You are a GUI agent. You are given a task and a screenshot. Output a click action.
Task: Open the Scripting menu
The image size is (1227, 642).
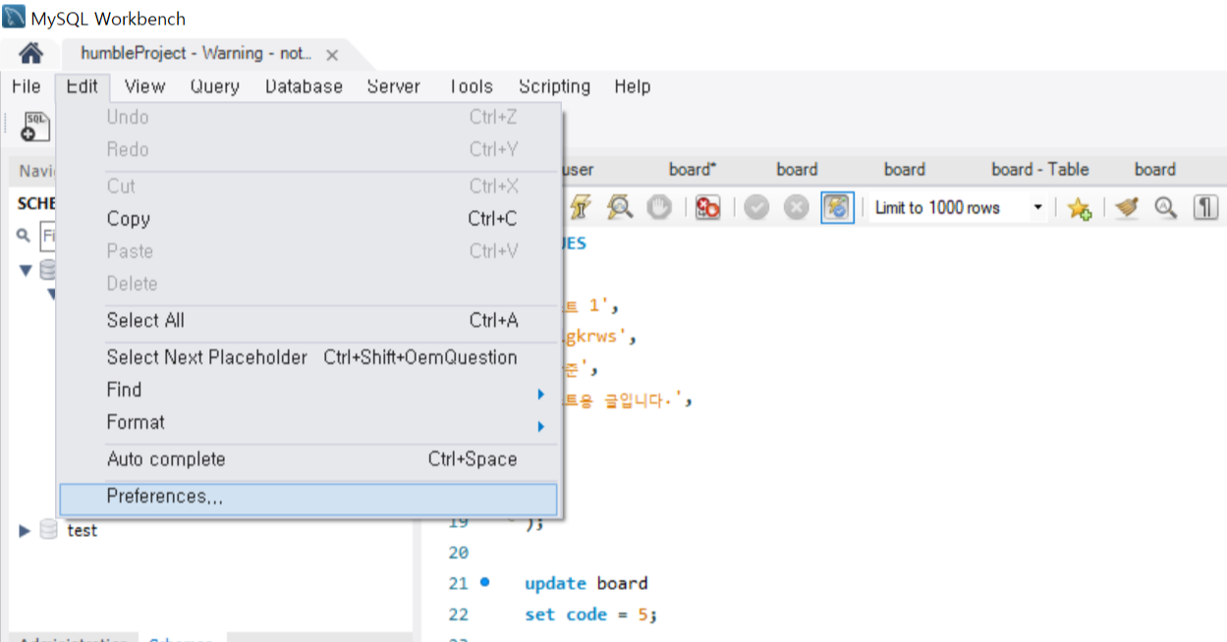tap(554, 86)
